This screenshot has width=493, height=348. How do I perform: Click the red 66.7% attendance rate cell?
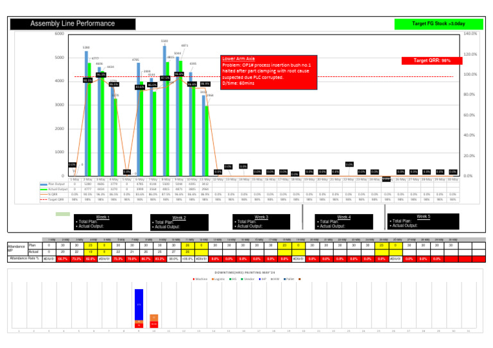coord(63,259)
